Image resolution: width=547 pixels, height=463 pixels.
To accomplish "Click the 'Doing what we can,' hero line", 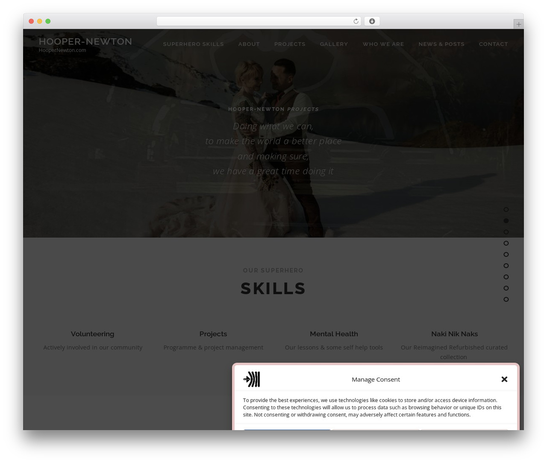I will tap(273, 126).
